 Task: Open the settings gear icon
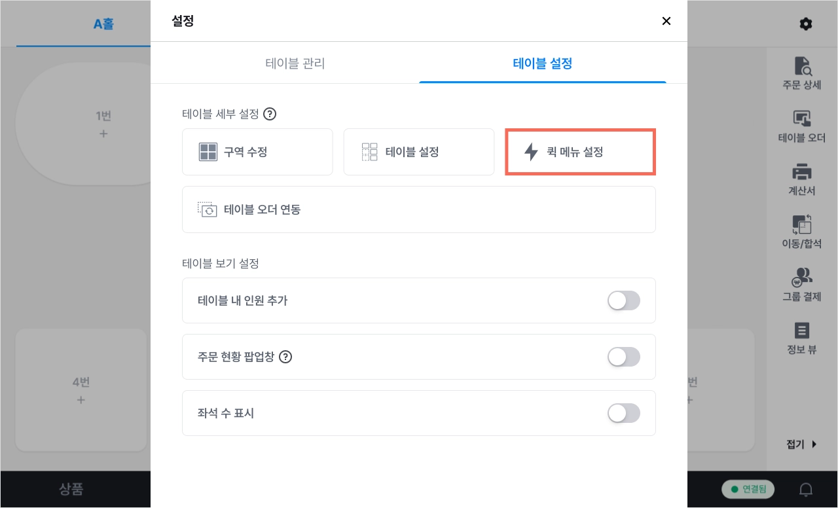click(806, 24)
